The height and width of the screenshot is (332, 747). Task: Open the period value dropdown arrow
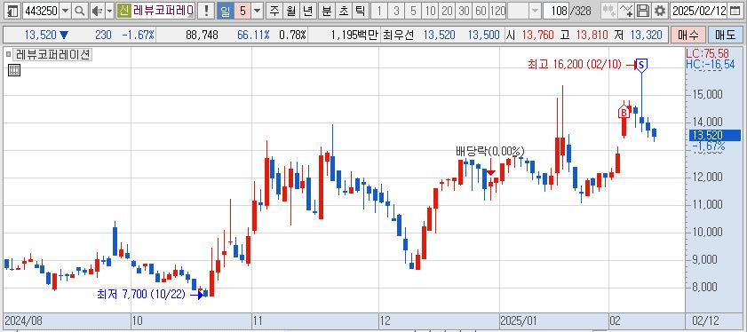[258, 11]
